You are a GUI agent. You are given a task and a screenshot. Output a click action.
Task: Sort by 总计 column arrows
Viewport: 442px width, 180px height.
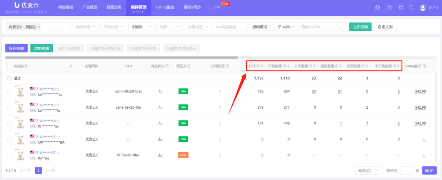point(262,66)
